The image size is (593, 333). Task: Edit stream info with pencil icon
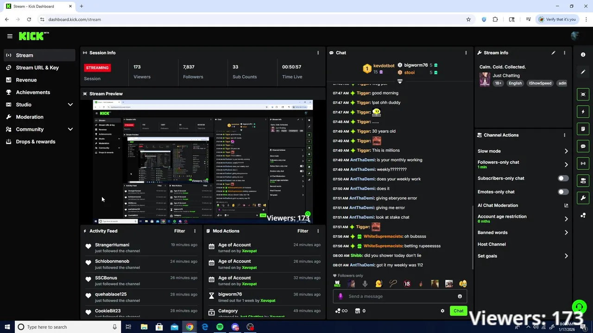pyautogui.click(x=553, y=53)
